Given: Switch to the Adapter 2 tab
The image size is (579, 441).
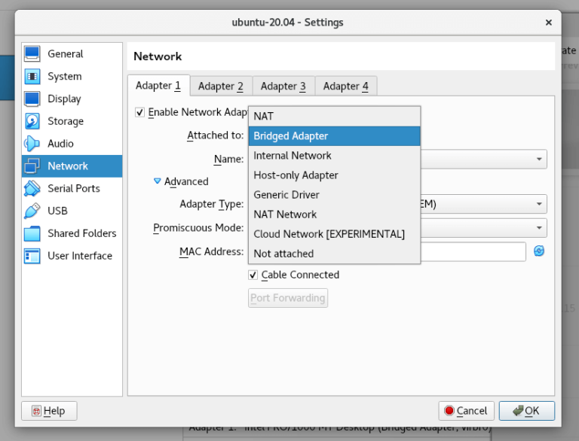Looking at the screenshot, I should (x=220, y=86).
